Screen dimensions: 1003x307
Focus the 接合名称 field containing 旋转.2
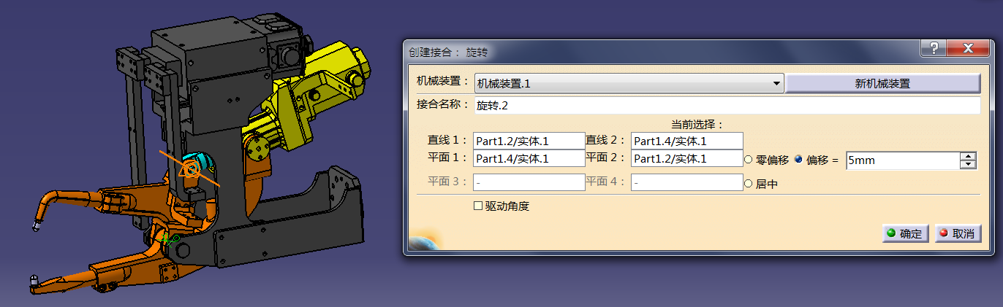click(x=727, y=106)
